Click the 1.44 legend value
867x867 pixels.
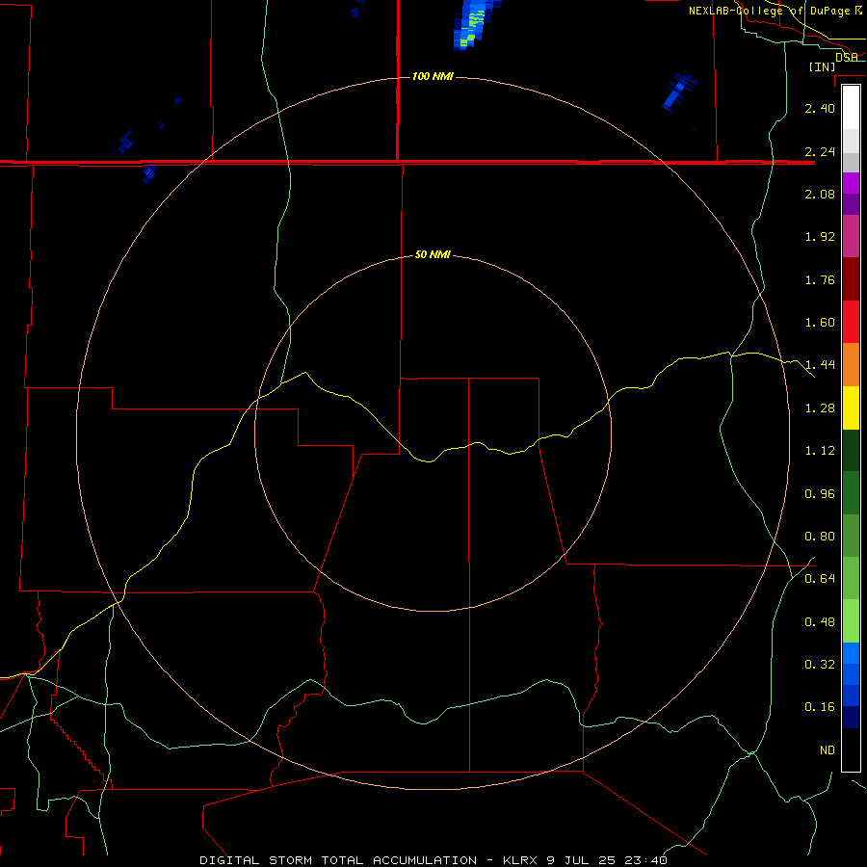(820, 364)
